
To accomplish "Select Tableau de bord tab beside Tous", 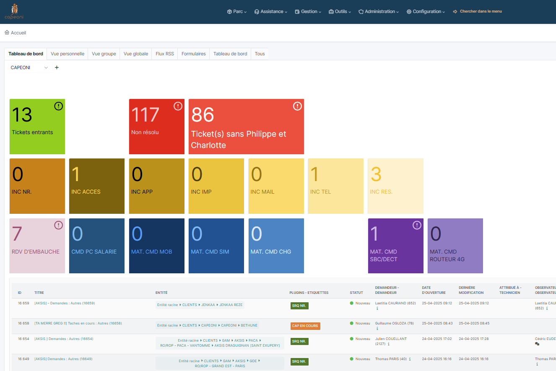I will point(230,54).
